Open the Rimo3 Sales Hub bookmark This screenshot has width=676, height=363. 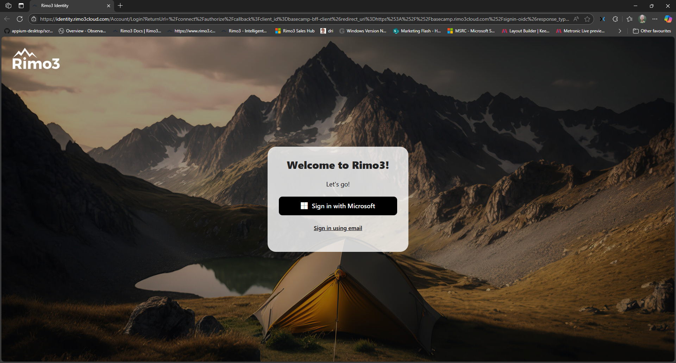point(295,31)
